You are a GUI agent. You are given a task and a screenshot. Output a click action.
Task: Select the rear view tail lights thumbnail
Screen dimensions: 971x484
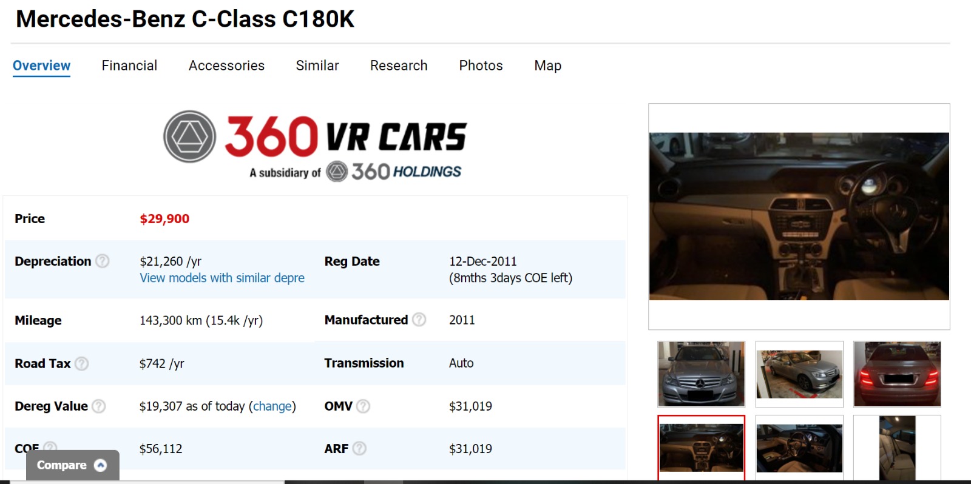tap(897, 374)
